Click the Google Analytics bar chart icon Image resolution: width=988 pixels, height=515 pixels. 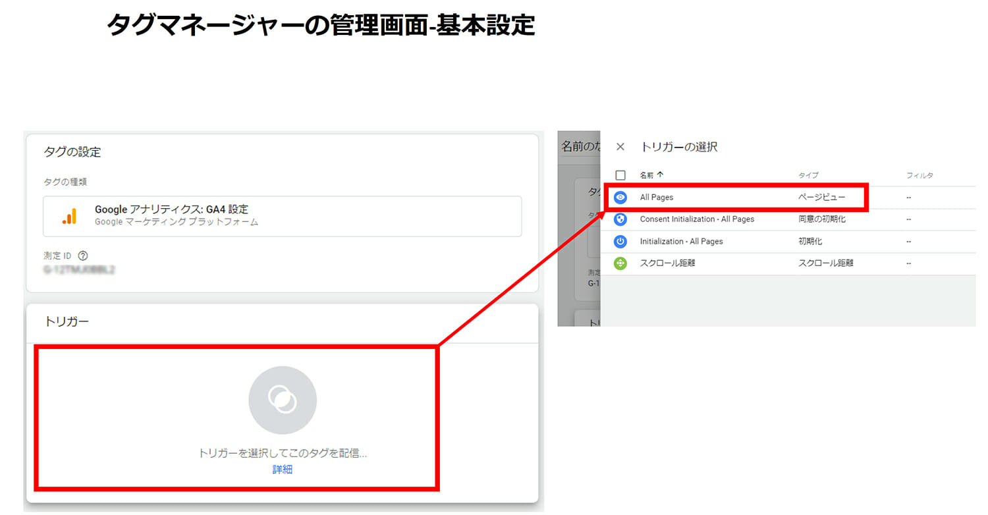[69, 216]
